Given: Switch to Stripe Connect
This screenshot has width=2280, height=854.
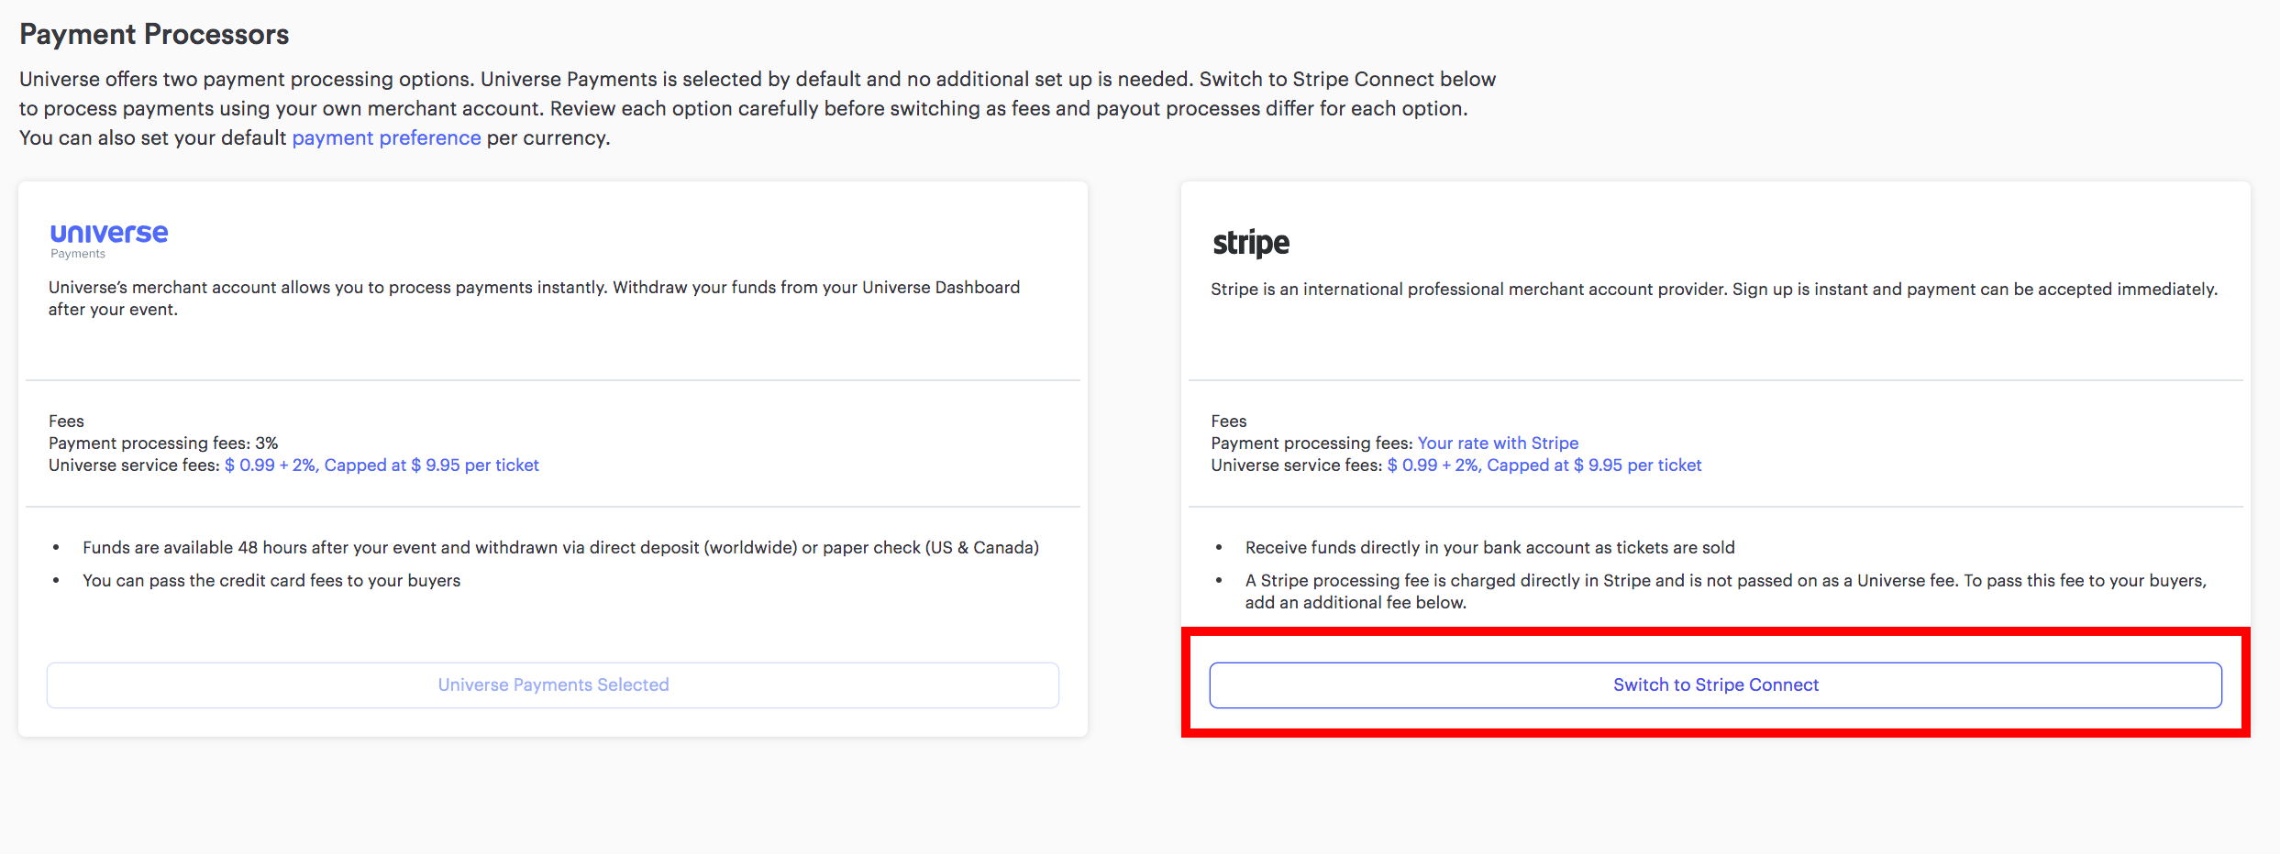Looking at the screenshot, I should pyautogui.click(x=1715, y=684).
